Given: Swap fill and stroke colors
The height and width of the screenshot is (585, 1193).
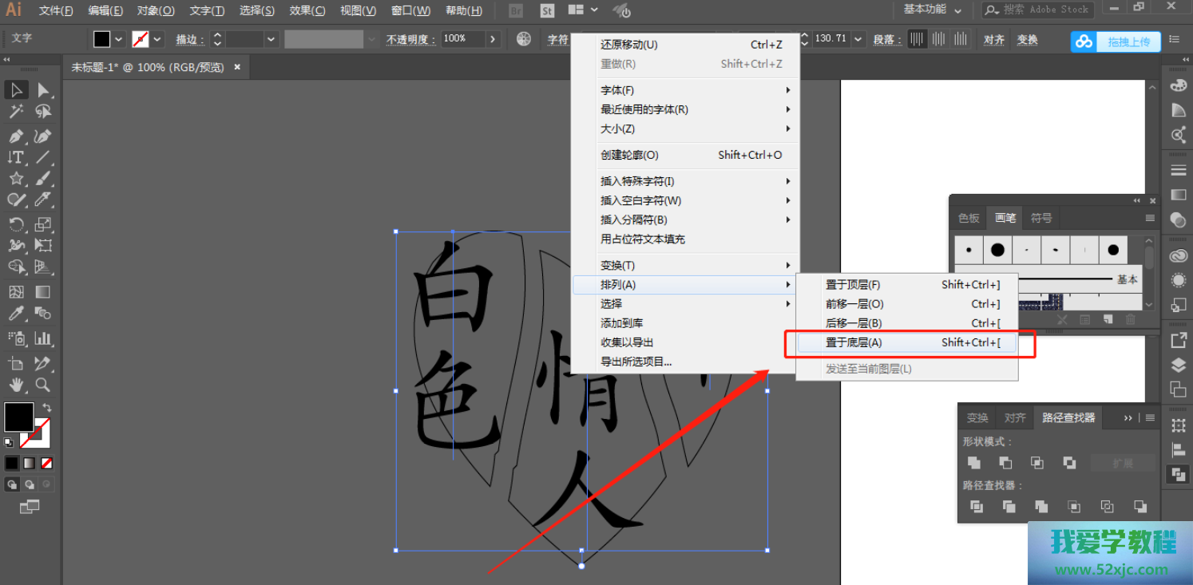Looking at the screenshot, I should point(46,408).
